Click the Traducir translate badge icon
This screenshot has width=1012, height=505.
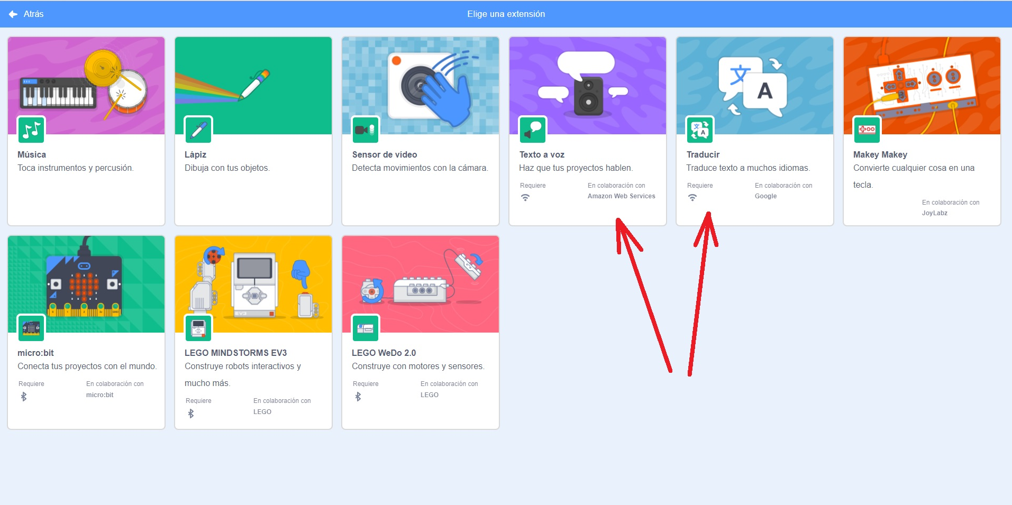tap(700, 130)
